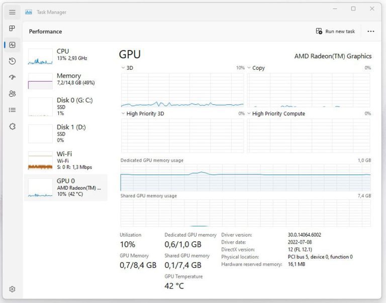Select Disk 0 (G: C:) thumbnail graph

(x=40, y=107)
